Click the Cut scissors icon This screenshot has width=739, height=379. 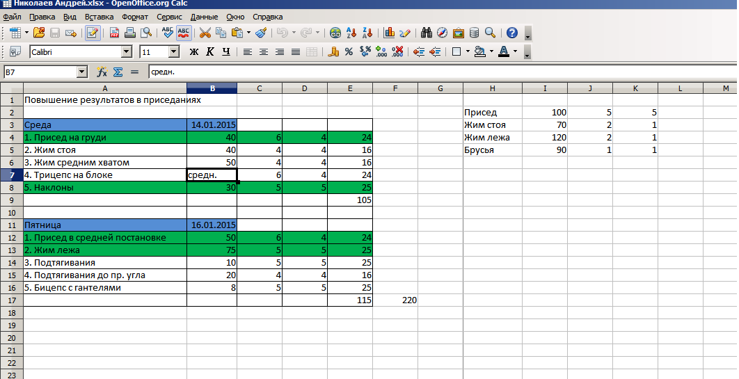(205, 33)
